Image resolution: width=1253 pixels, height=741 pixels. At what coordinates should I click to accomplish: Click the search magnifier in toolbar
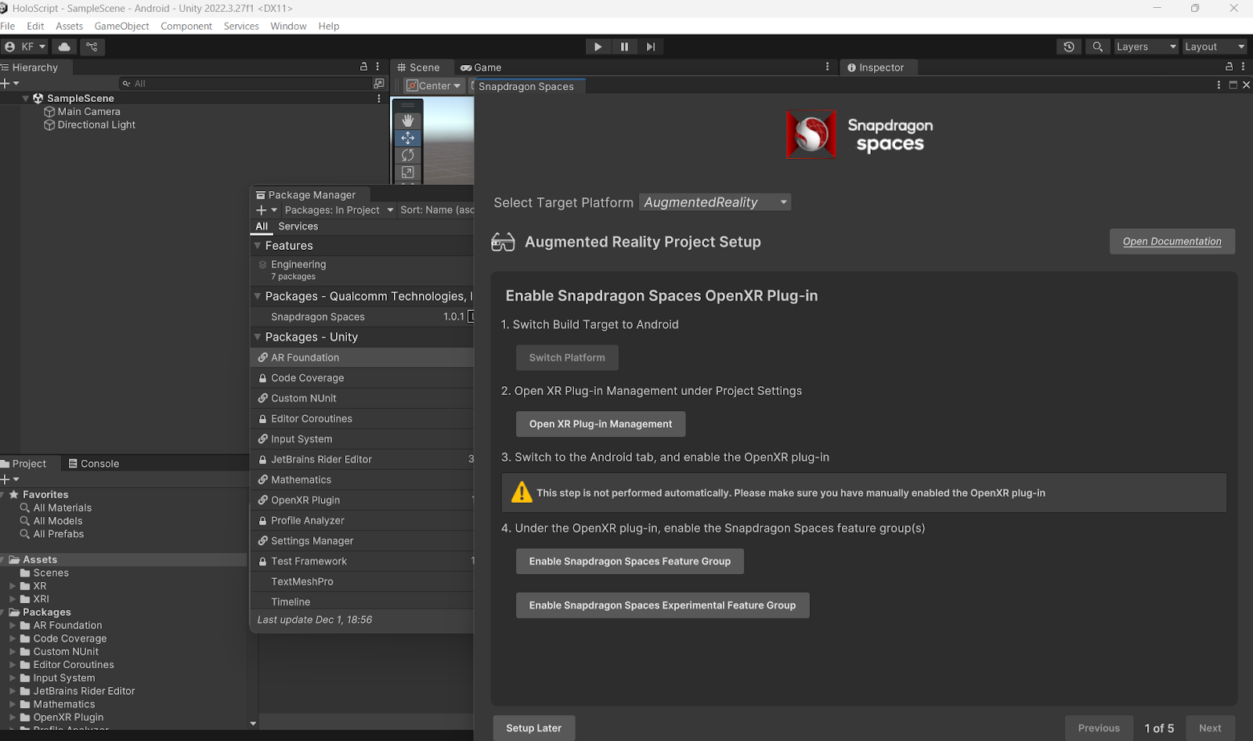1097,47
